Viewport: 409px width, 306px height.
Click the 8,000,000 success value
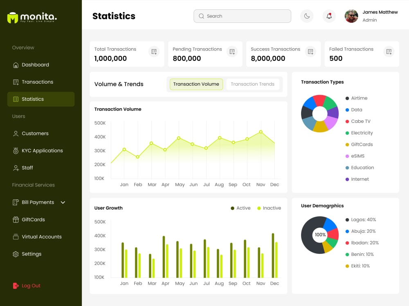click(x=268, y=58)
